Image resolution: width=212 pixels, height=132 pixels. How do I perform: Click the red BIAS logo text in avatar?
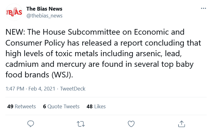click(x=14, y=12)
